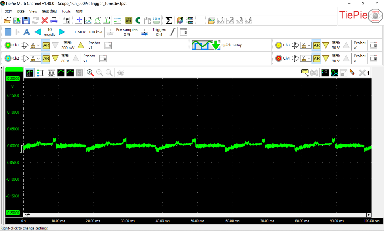Open the I2C analyzer tool

click(147, 20)
